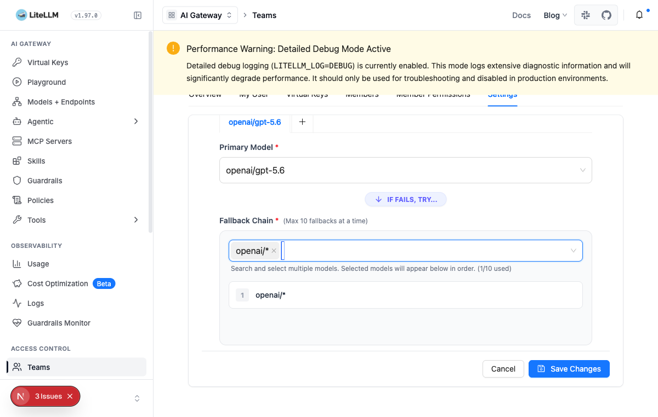
Task: Click the Agentic robot icon
Action: (17, 121)
